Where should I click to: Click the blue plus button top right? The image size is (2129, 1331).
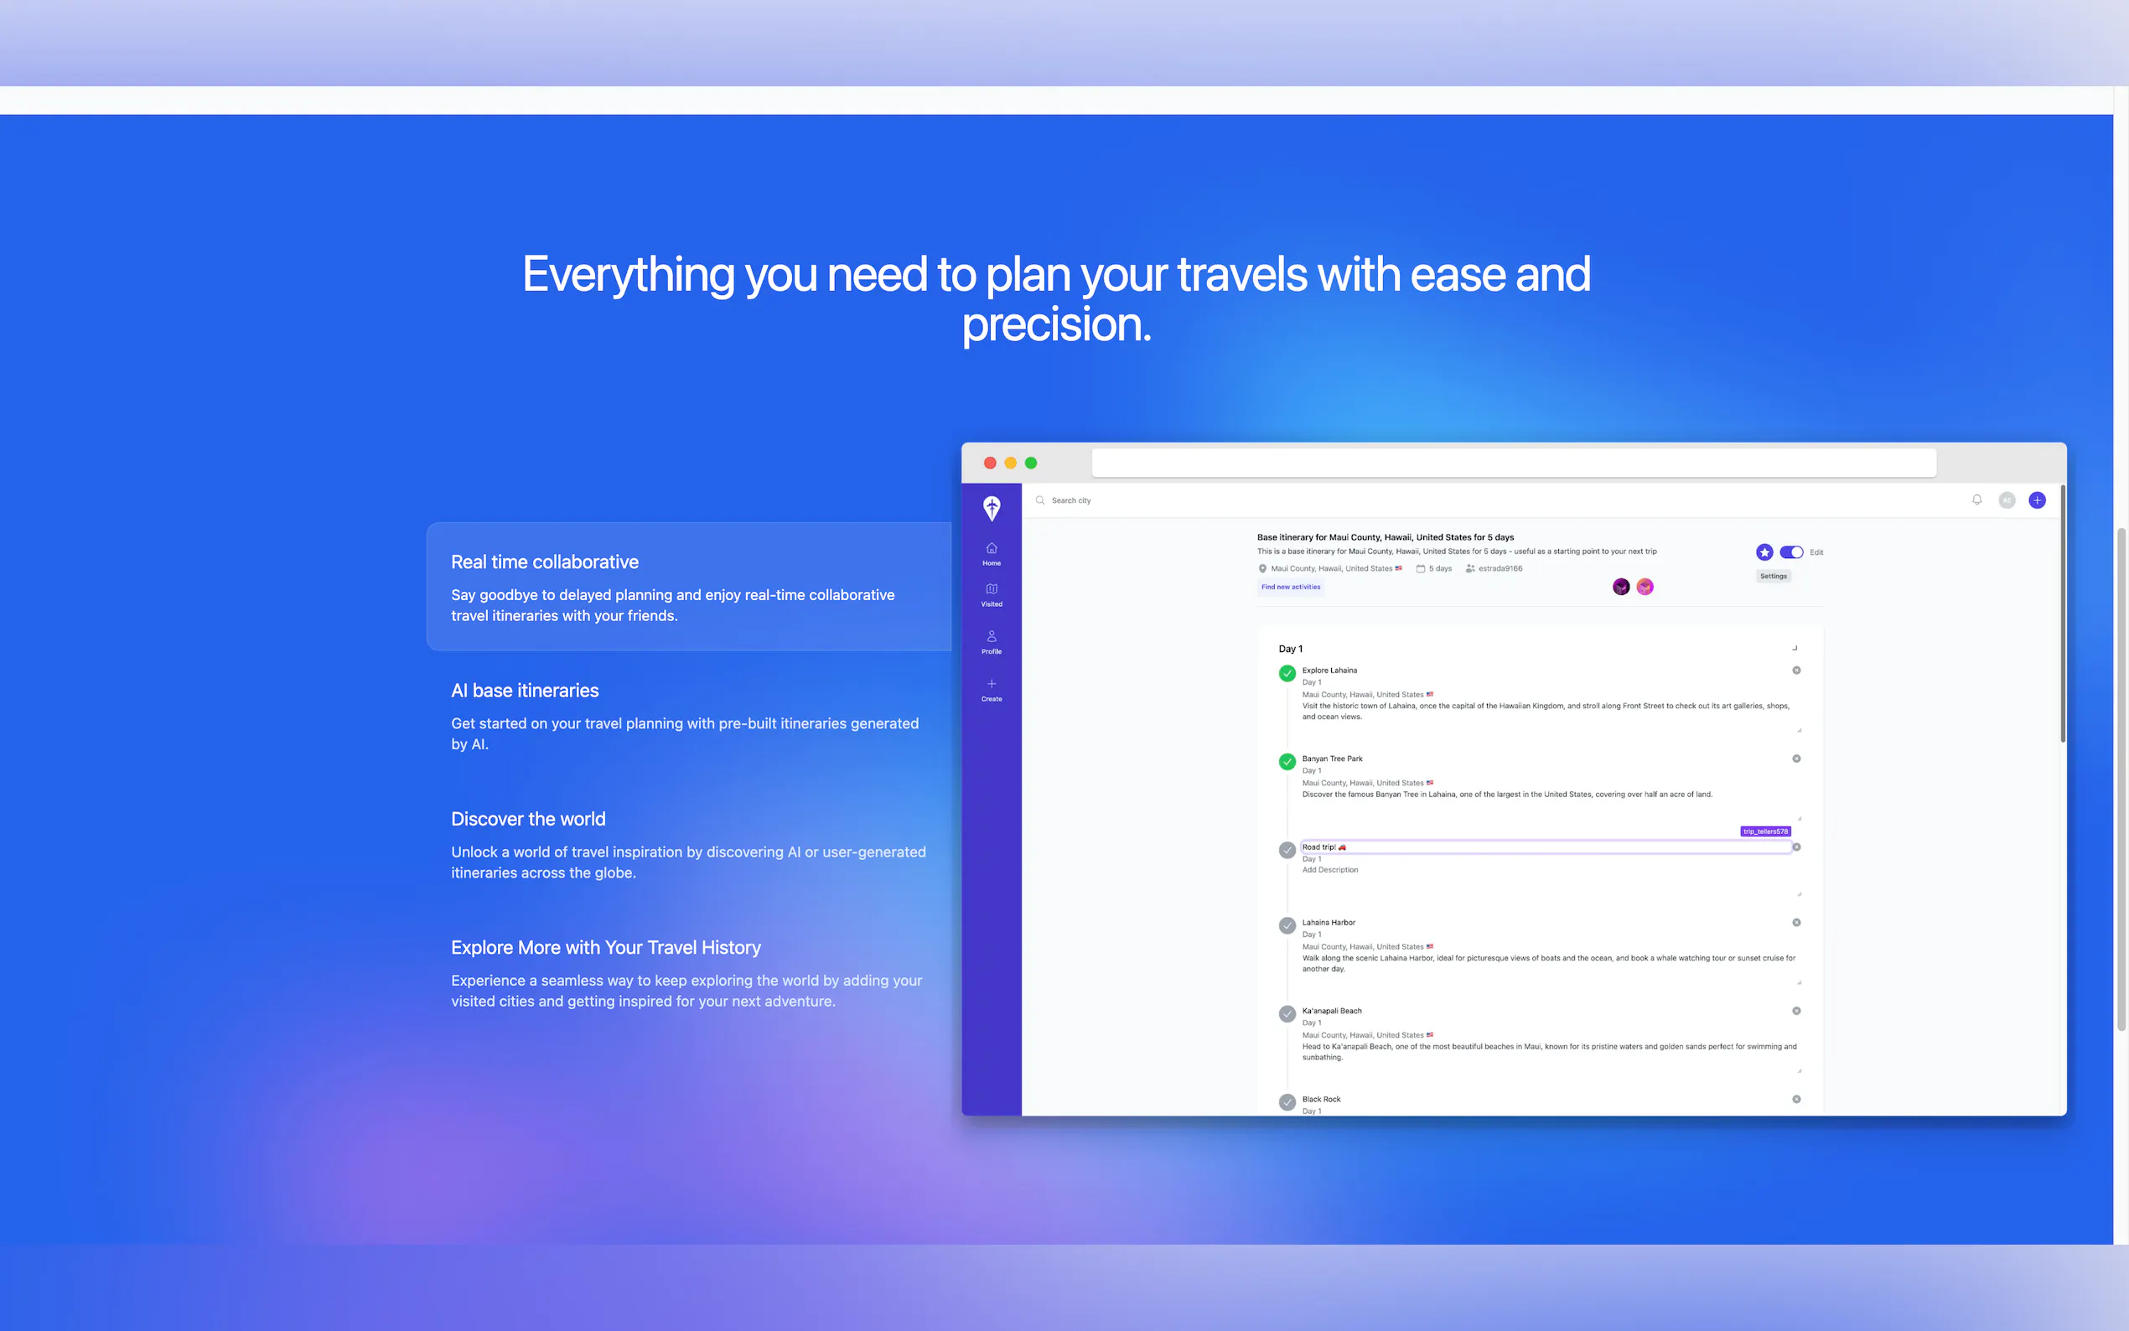click(x=2037, y=500)
